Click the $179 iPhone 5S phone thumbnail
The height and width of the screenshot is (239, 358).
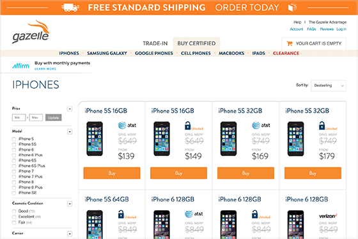tap(295, 139)
